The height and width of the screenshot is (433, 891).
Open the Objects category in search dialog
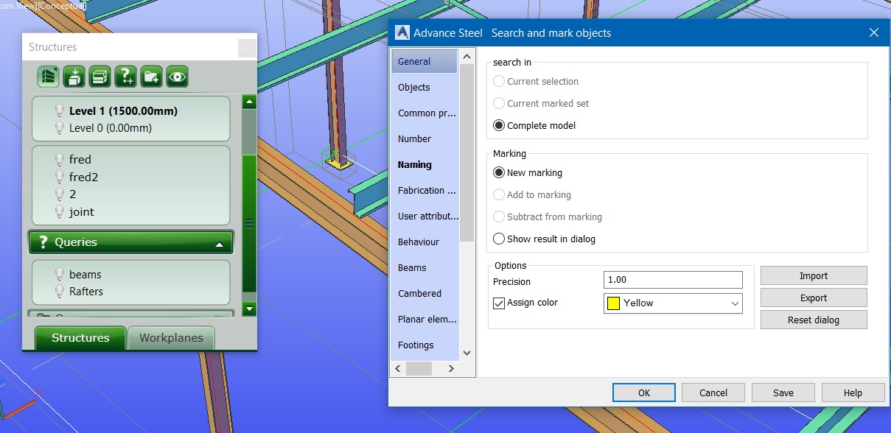coord(424,87)
